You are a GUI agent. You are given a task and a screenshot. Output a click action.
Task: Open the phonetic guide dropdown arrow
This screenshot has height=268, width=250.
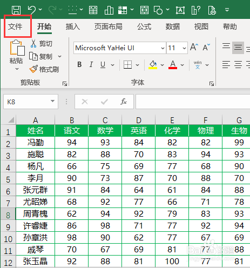[x=207, y=65]
